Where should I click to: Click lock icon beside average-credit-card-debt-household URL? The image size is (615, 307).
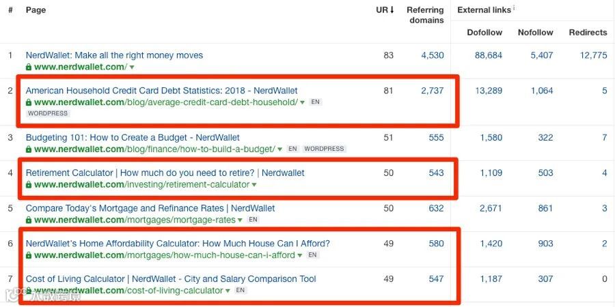29,102
